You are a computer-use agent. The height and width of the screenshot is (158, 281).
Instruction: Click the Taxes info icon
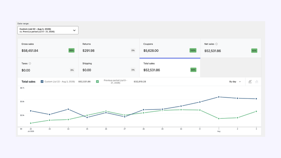point(30,63)
